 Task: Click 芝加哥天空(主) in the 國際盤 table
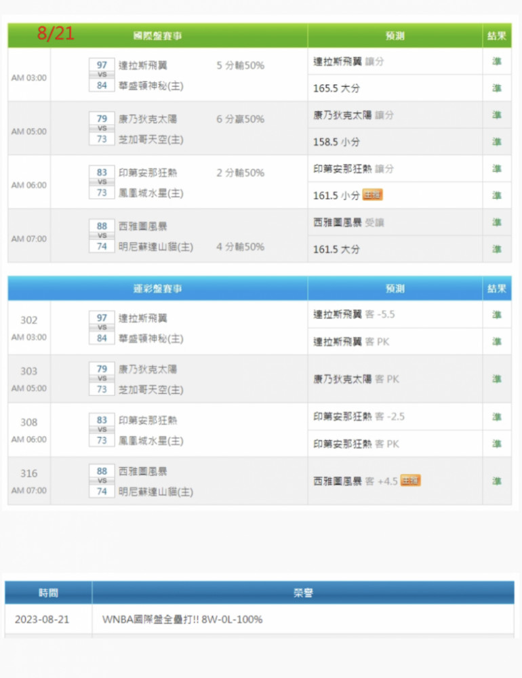point(151,139)
